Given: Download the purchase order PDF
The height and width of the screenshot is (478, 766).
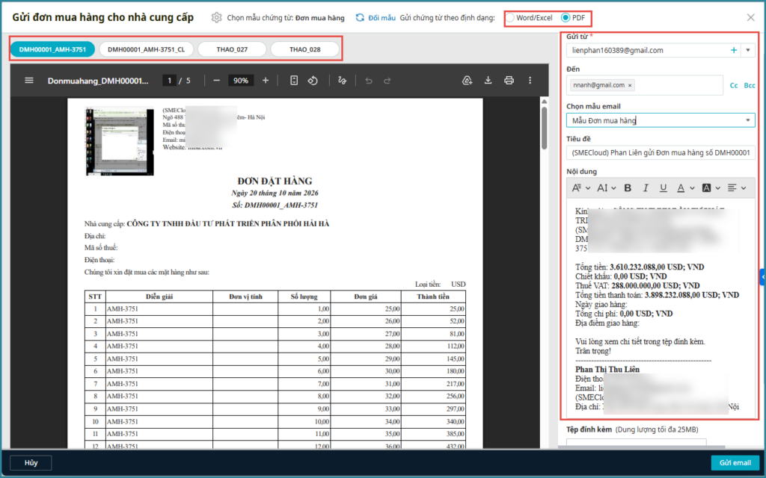Looking at the screenshot, I should (488, 81).
